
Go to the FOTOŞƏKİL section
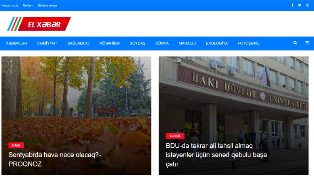point(249,43)
